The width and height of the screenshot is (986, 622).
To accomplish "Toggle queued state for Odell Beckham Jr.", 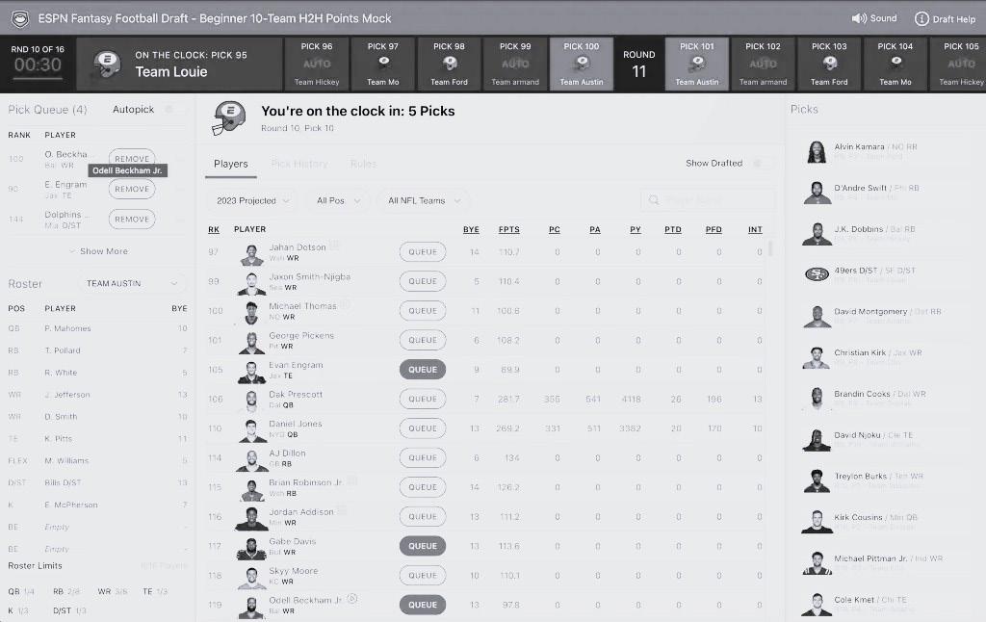I will click(423, 605).
